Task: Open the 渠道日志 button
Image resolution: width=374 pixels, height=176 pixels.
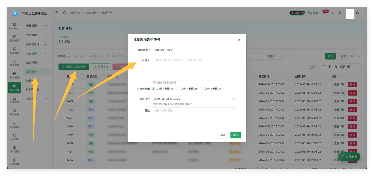Action: 101,67
